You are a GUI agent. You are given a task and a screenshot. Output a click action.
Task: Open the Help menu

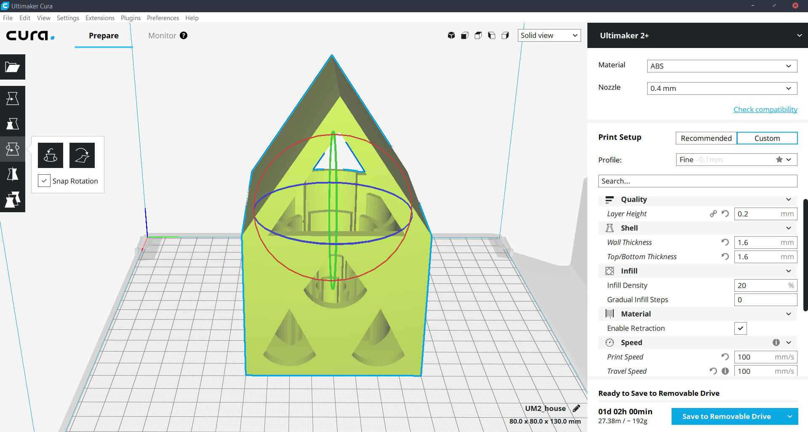coord(192,18)
